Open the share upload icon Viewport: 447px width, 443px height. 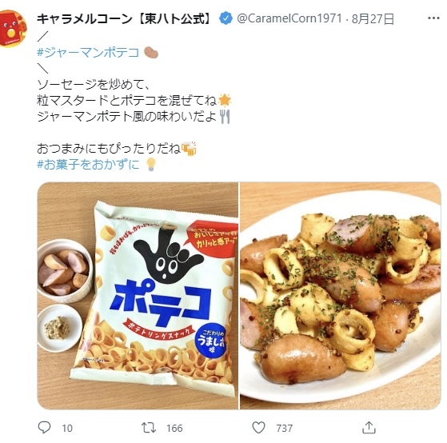pyautogui.click(x=369, y=427)
